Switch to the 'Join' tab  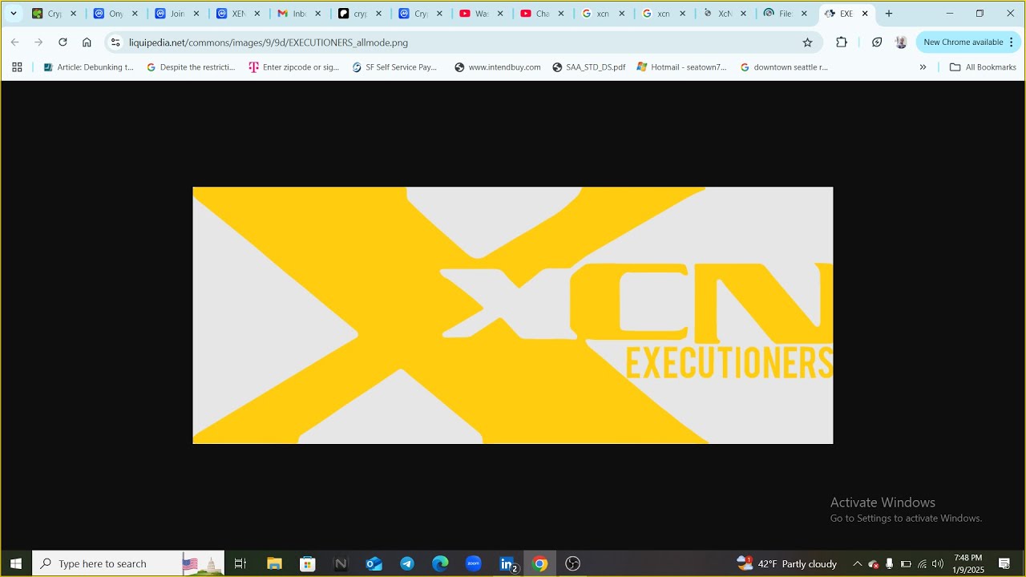177,14
